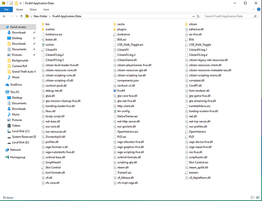Viewport: 262px width, 201px height.
Task: Open Grand Theft Auto V sidebar folder
Action: tap(24, 72)
